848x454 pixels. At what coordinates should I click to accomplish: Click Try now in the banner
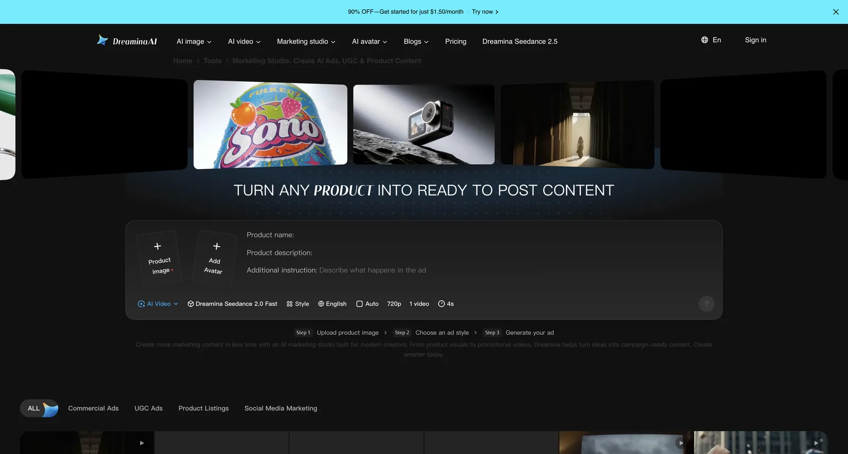pyautogui.click(x=485, y=12)
